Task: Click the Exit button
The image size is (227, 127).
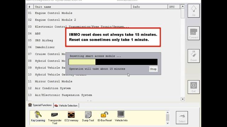Action: [194, 87]
